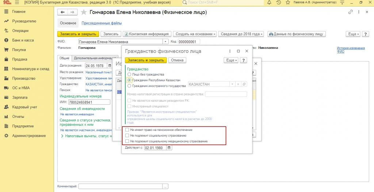Check Не является налоговым резидентом РК

point(129,100)
